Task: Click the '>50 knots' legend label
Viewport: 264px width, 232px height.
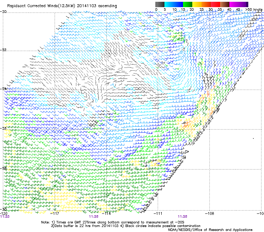Action: [x=254, y=10]
